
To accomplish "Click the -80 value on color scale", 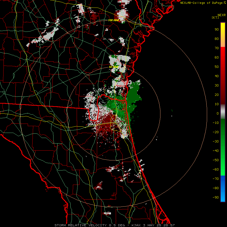I will pos(216,188).
